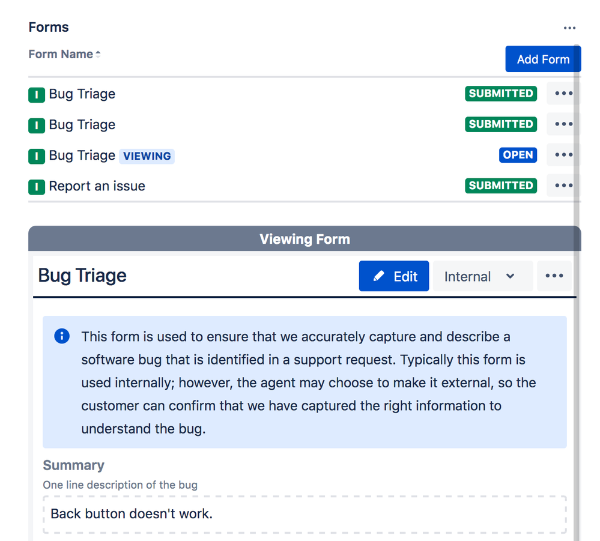Screen dimensions: 600x541
Task: Click Edit to modify the Bug Triage form
Action: 394,276
